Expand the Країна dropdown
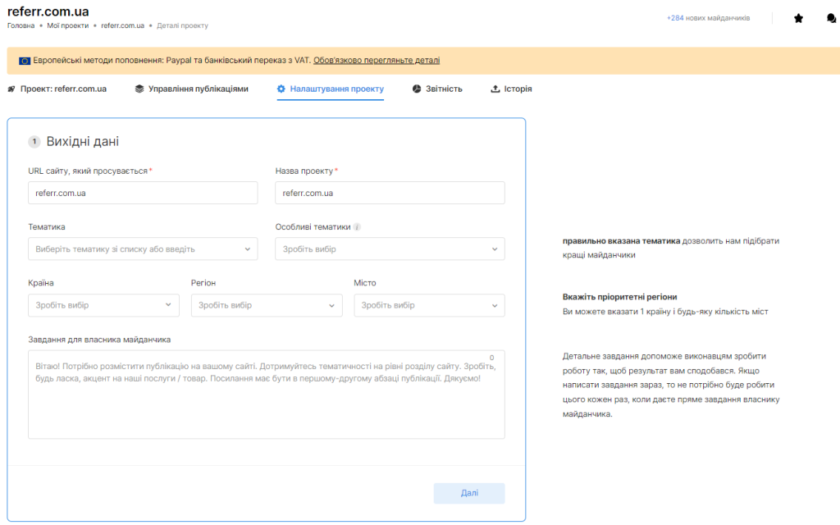840x525 pixels. click(x=103, y=305)
